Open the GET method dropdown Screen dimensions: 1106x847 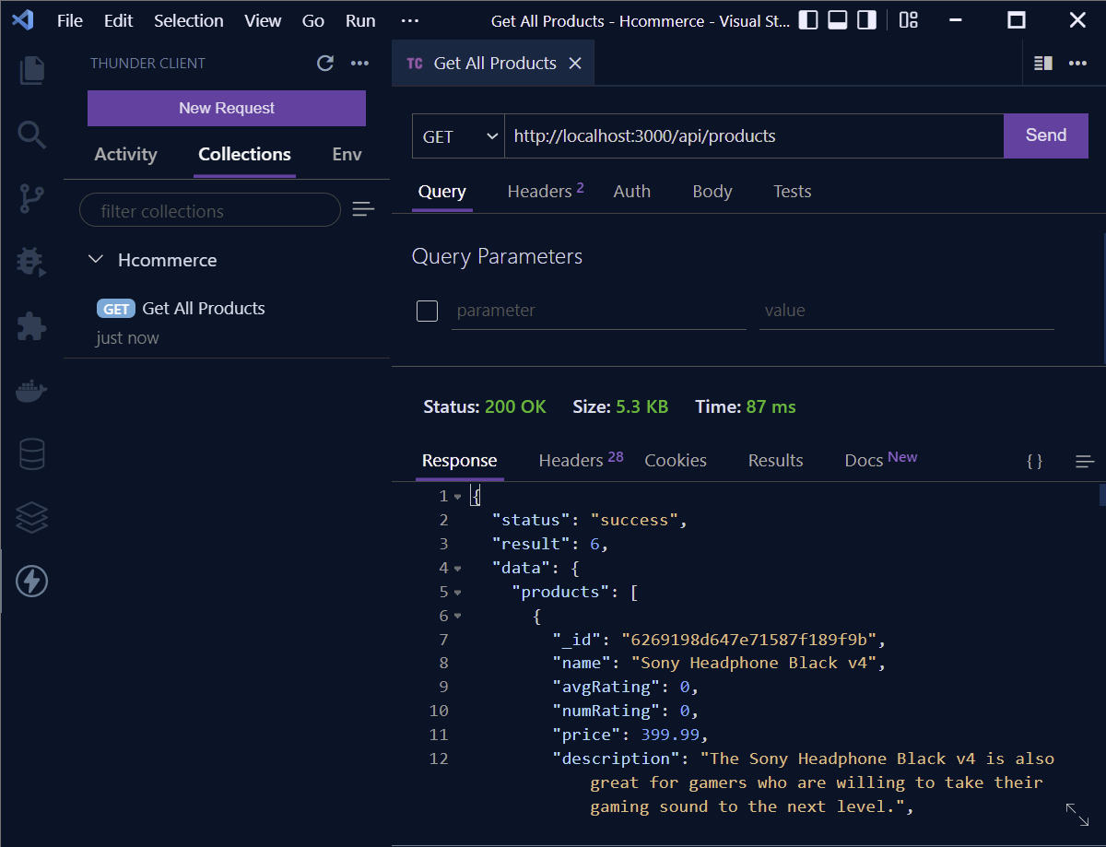(x=458, y=136)
